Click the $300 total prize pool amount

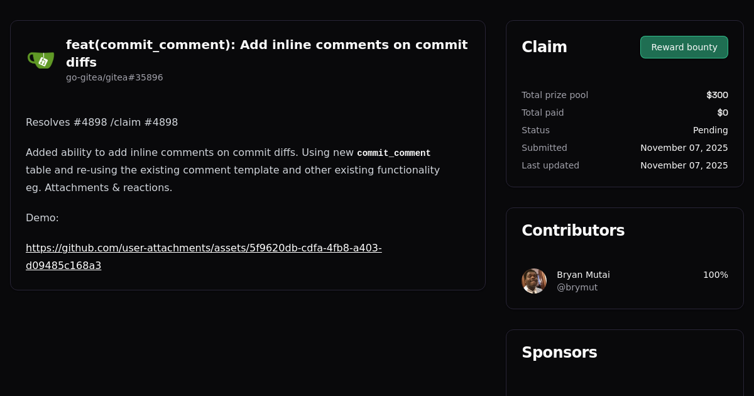point(717,95)
